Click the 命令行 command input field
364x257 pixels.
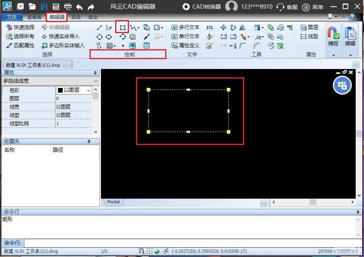(192, 243)
